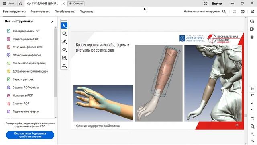This screenshot has height=145, width=257.
Task: Select Защита PDF-файла tool
Action: tap(26, 87)
